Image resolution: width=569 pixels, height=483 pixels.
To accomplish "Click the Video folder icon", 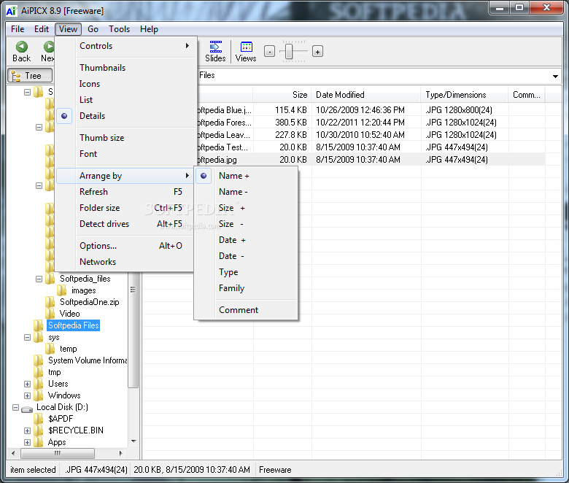I will pyautogui.click(x=50, y=314).
